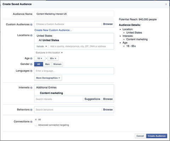Click the United States heading in Locations box
Screen dimensions: 170x141
(x=44, y=36)
